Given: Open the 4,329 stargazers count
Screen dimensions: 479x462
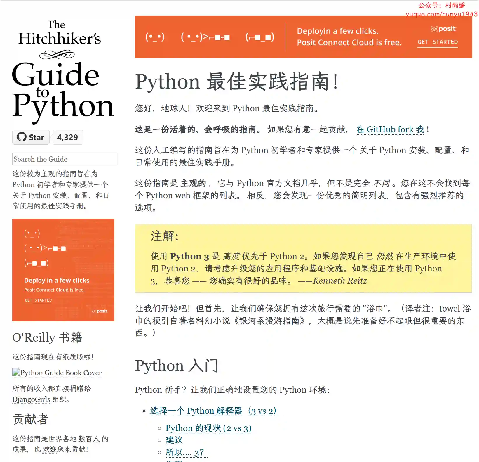Looking at the screenshot, I should tap(68, 137).
